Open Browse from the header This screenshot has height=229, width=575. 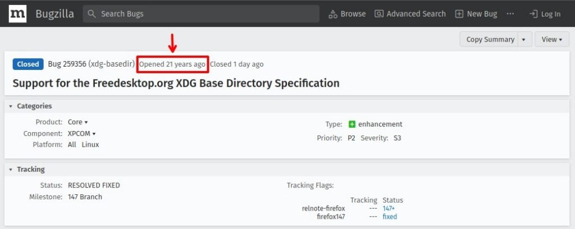tap(347, 14)
